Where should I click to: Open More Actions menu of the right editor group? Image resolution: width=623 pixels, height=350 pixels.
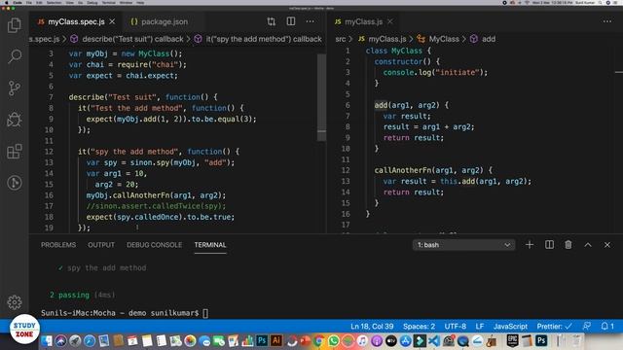tap(607, 21)
